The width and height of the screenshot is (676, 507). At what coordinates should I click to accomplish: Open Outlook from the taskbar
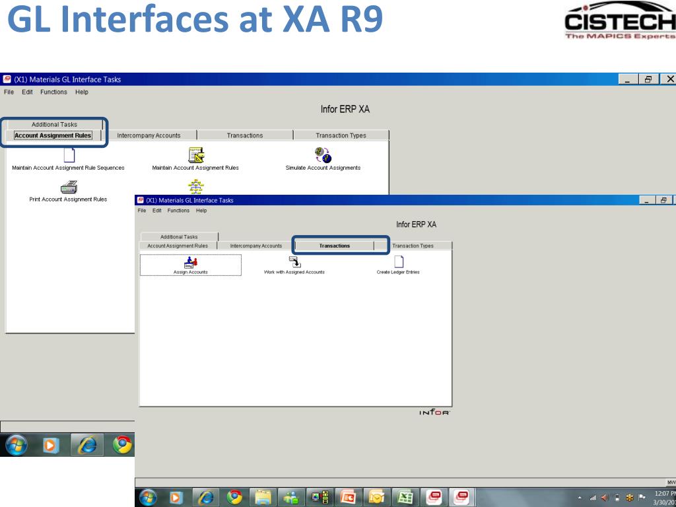pyautogui.click(x=376, y=498)
